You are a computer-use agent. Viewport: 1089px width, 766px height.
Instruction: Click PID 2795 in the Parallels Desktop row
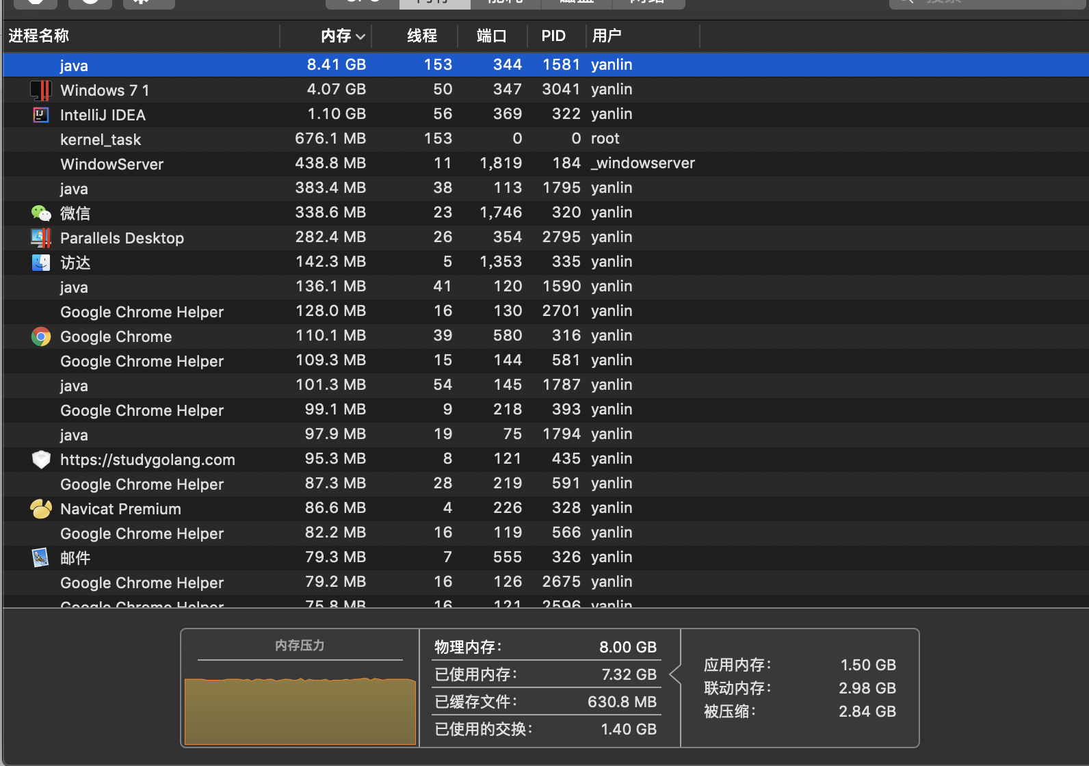(561, 237)
